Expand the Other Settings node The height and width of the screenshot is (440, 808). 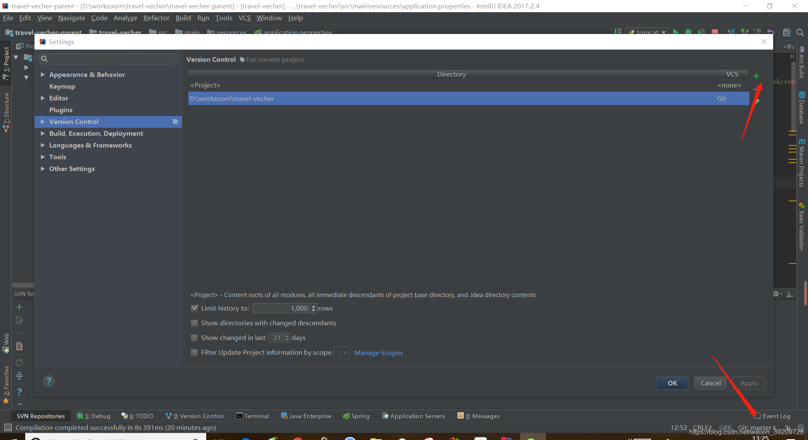(x=43, y=169)
